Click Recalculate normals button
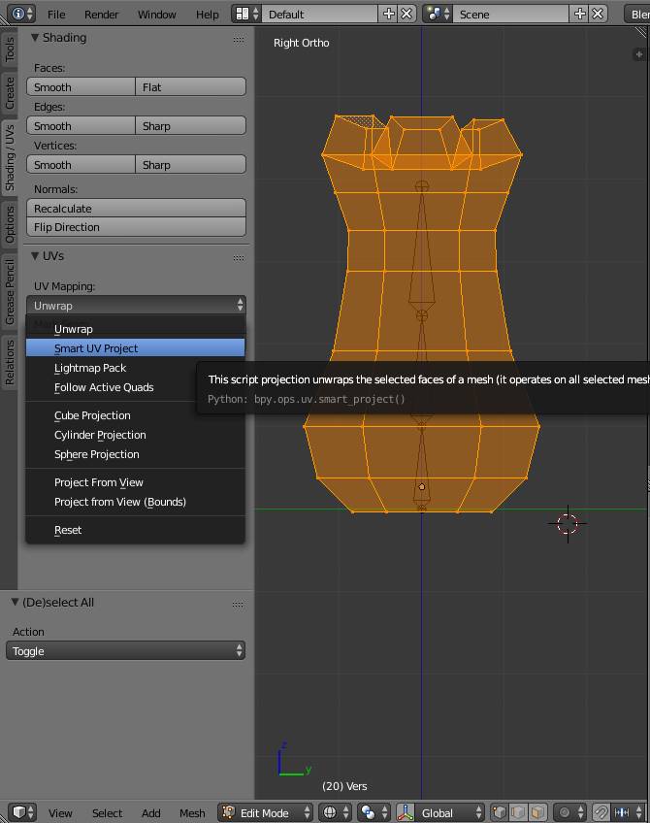650x823 pixels. point(136,209)
